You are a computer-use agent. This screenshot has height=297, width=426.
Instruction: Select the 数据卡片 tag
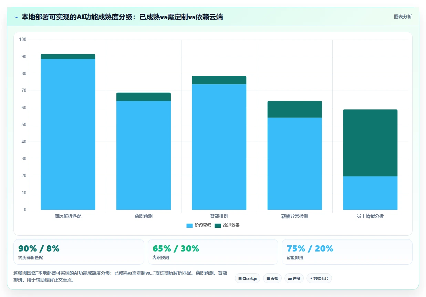click(319, 278)
